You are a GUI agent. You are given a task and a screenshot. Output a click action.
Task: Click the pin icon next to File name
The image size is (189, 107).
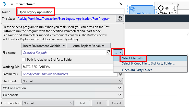coord(109,52)
